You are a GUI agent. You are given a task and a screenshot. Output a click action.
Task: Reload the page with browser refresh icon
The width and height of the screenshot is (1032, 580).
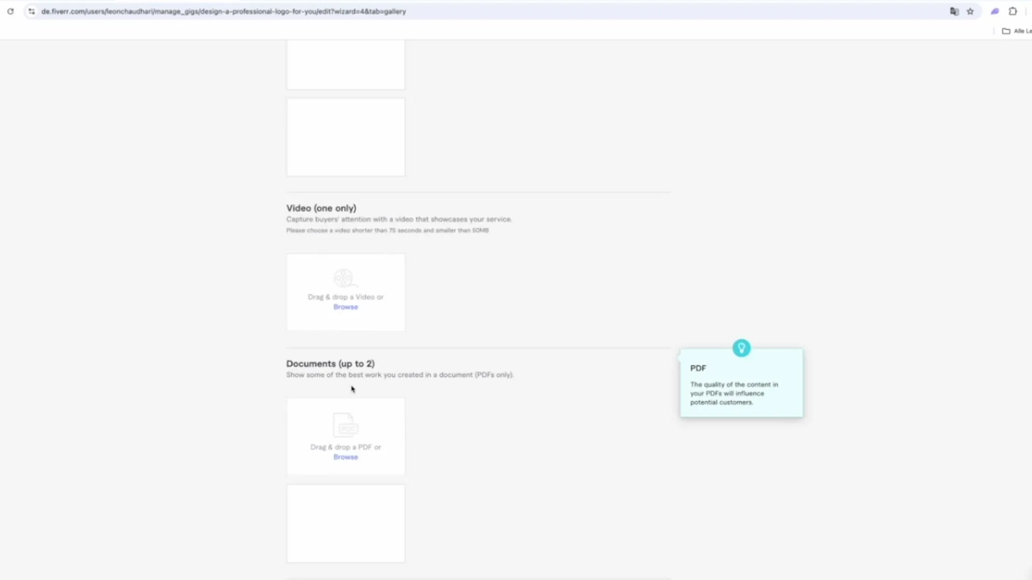point(10,11)
